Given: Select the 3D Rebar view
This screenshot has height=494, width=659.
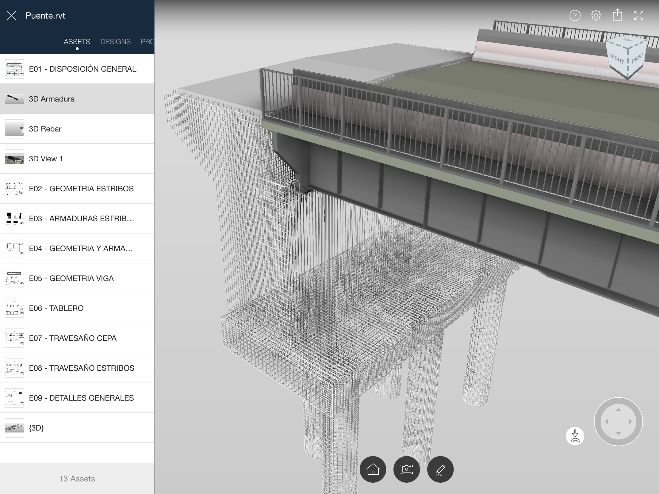Looking at the screenshot, I should [45, 129].
